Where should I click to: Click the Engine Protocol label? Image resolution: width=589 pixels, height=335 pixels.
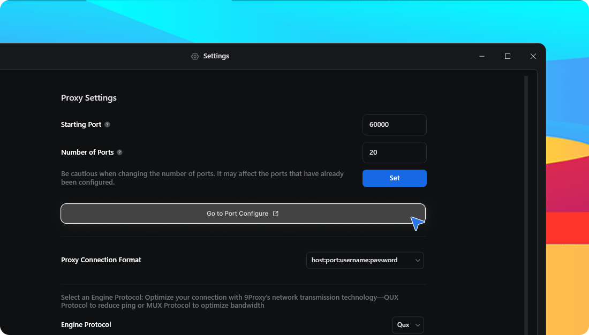click(x=86, y=325)
